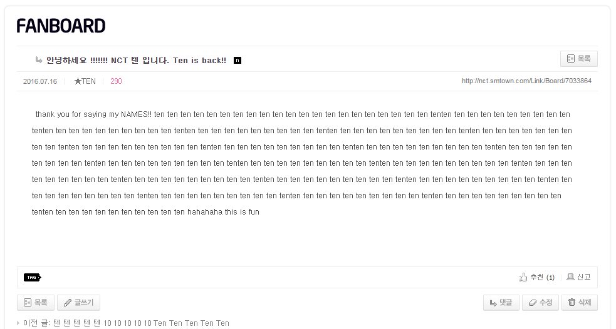This screenshot has width=616, height=329.
Task: Delete the post with 삭제
Action: pos(580,303)
